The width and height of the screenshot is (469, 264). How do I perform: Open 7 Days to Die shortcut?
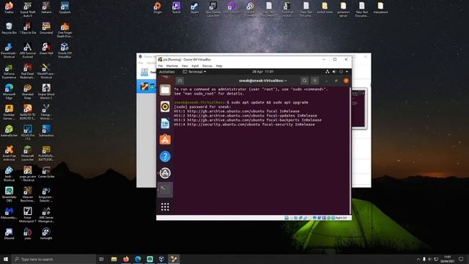point(28,28)
